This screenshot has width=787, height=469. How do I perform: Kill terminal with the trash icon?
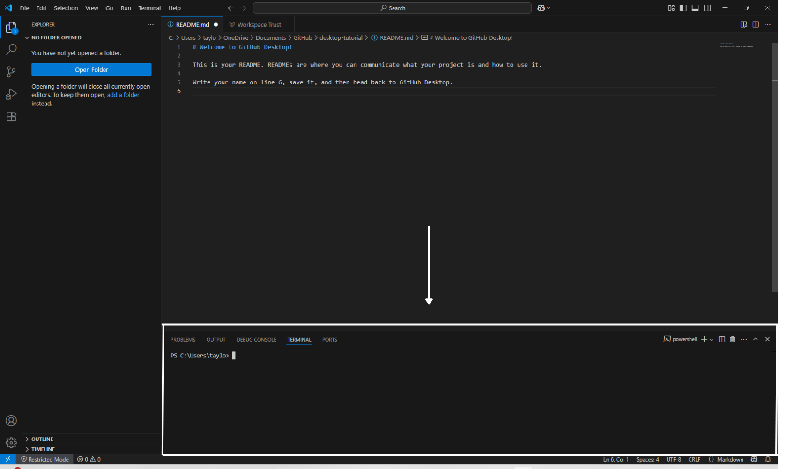click(x=733, y=339)
